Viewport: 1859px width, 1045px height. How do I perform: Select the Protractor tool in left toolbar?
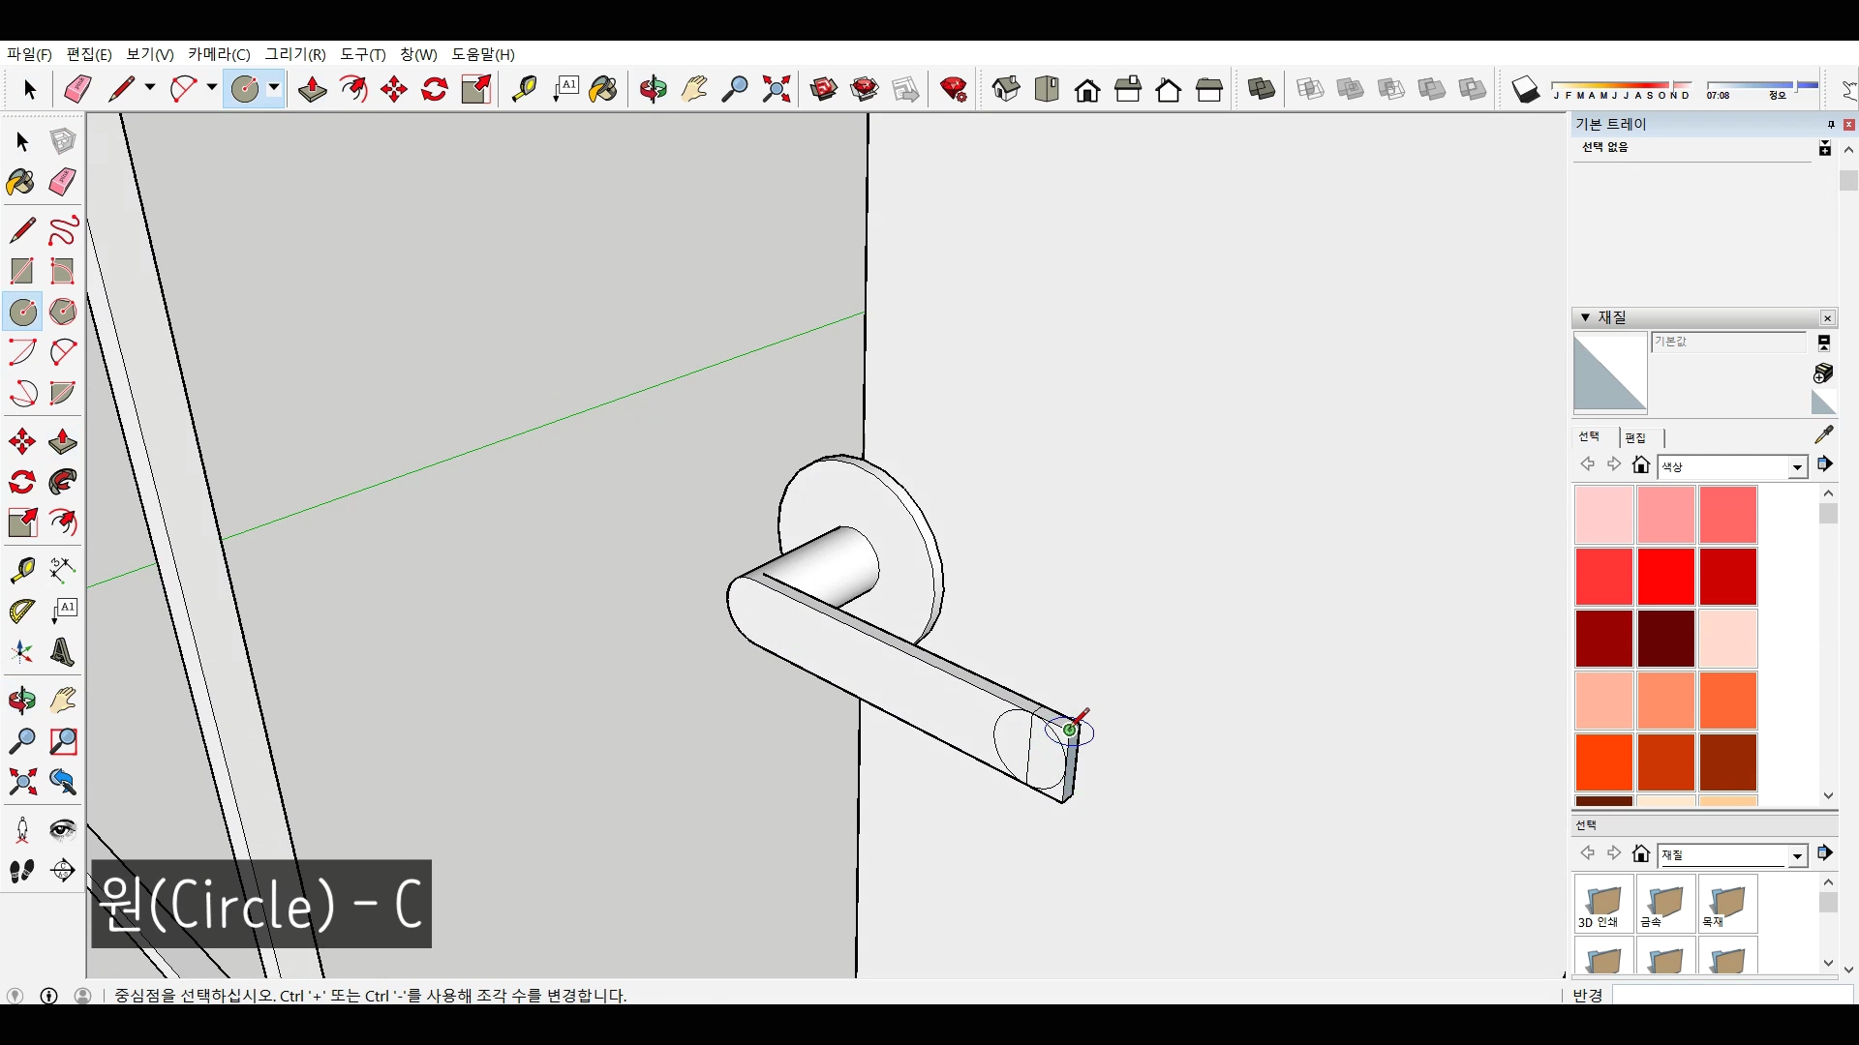[21, 612]
